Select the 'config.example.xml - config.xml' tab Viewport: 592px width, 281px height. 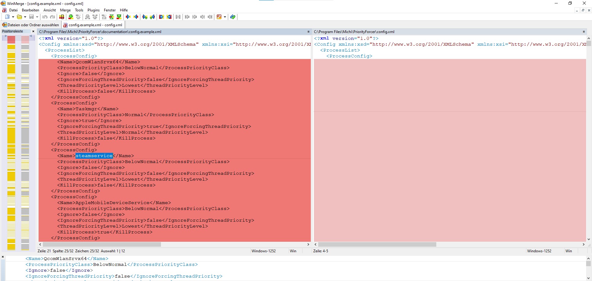pos(93,25)
